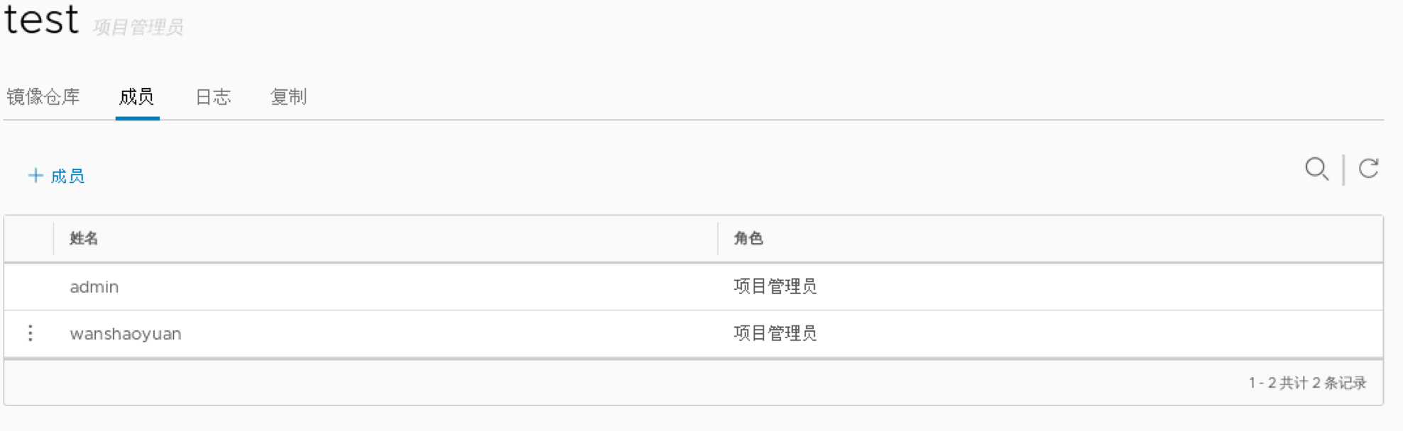Viewport: 1403px width, 431px height.
Task: Open the wanshaoyuan row three-dot action menu
Action: (x=30, y=333)
